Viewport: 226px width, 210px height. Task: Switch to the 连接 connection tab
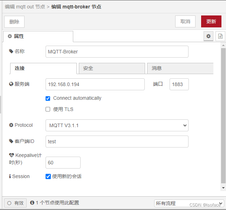pyautogui.click(x=43, y=68)
